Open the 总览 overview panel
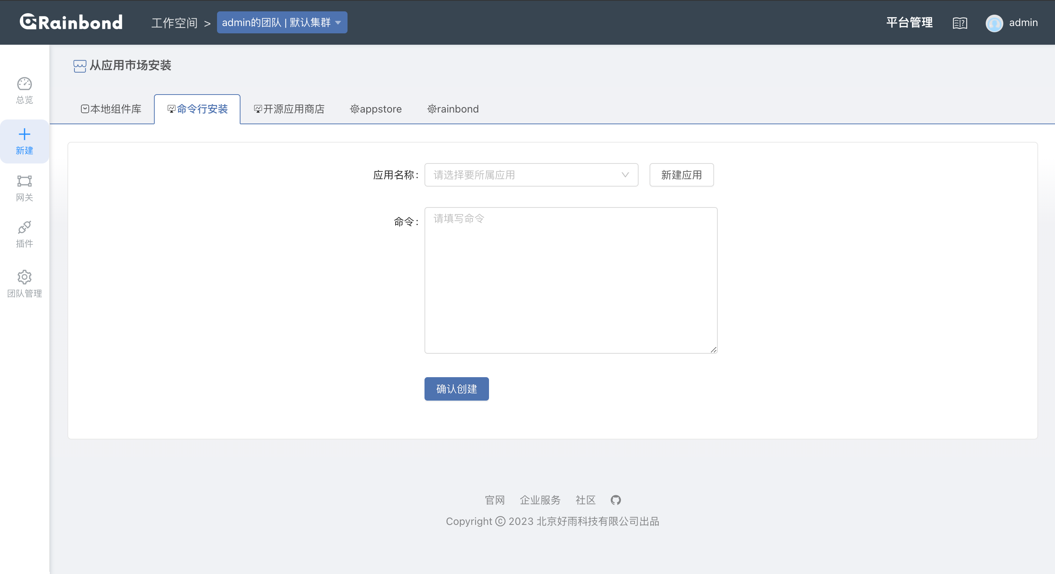This screenshot has width=1055, height=574. click(24, 90)
